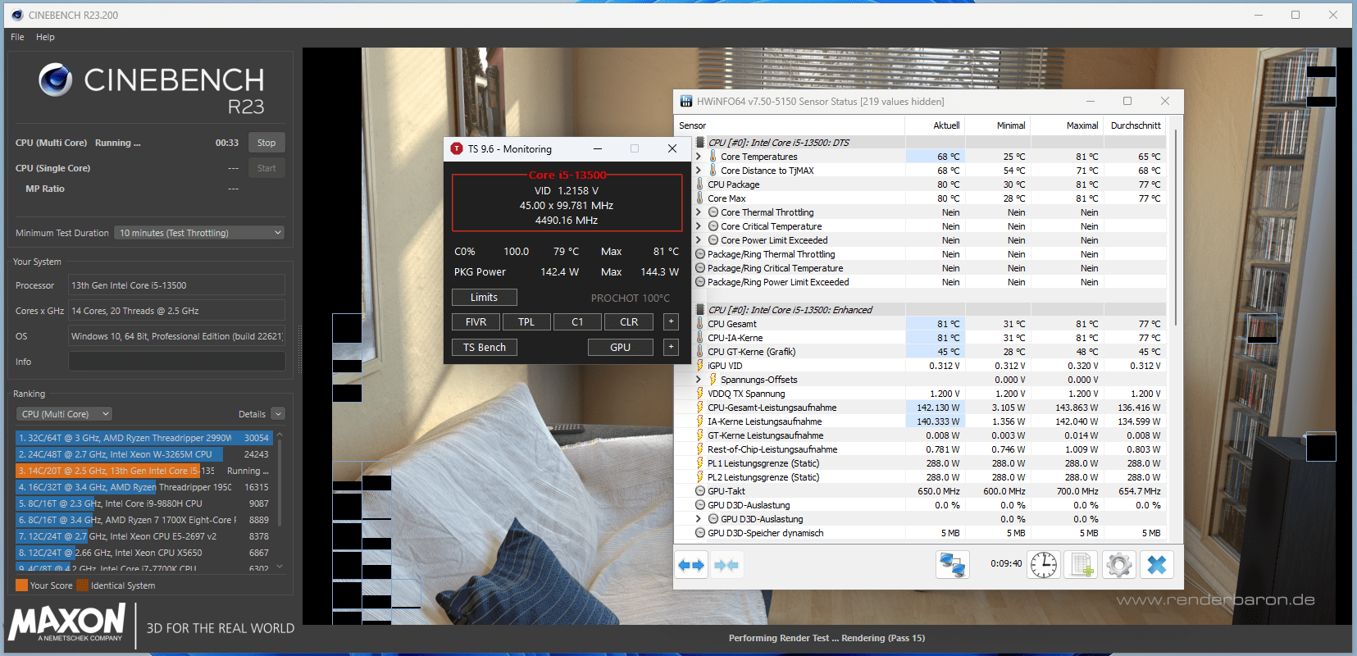Viewport: 1357px width, 656px height.
Task: Click Your Score orange legend swatch
Action: pos(21,585)
